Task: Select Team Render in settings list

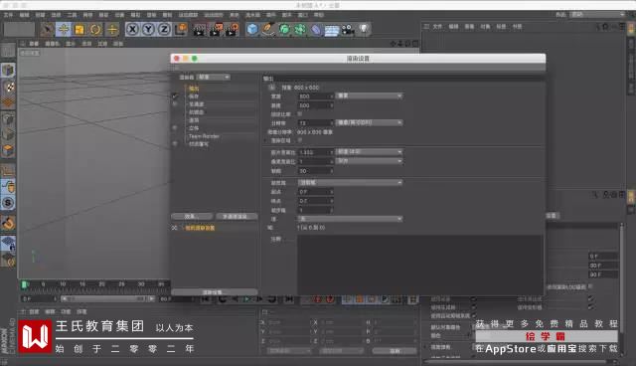Action: pyautogui.click(x=204, y=136)
